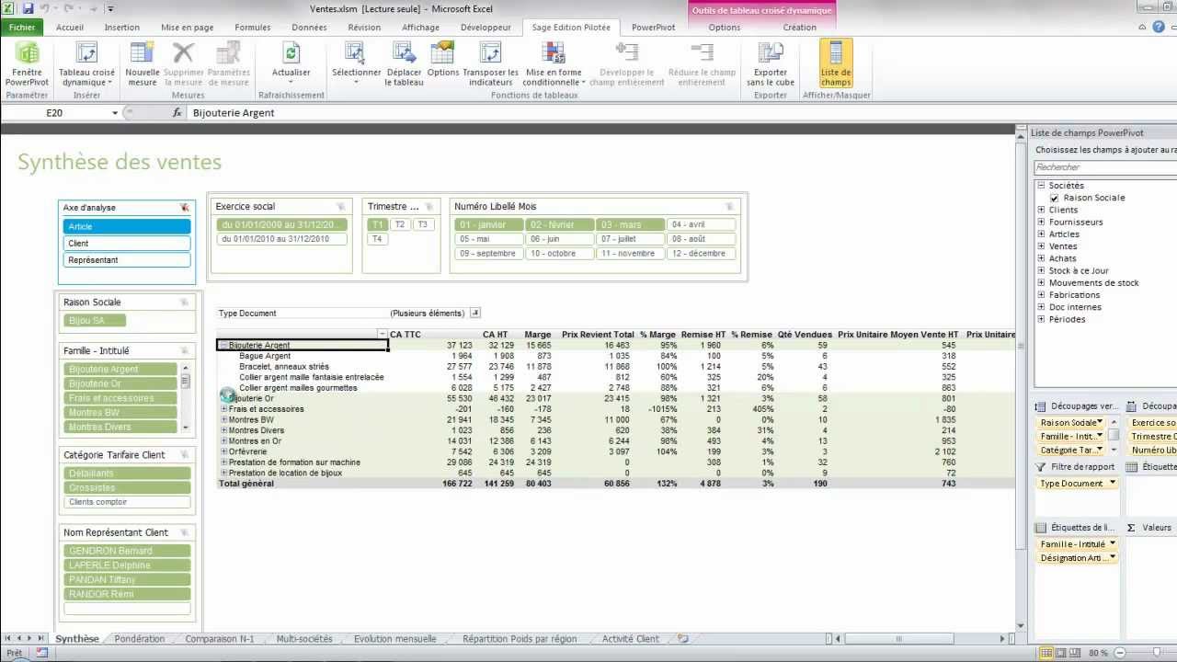Open the Création pivot tools tab
Screen dimensions: 1177x662
click(x=799, y=28)
